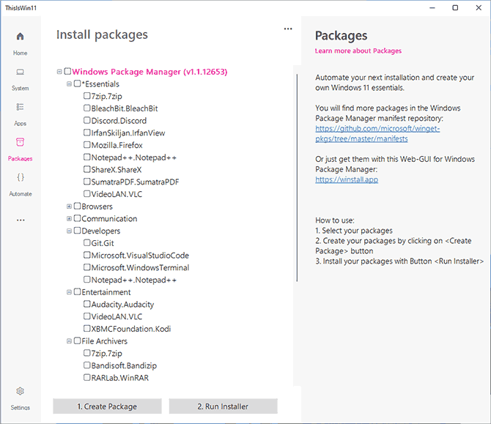Open the Settings gear icon

click(20, 391)
